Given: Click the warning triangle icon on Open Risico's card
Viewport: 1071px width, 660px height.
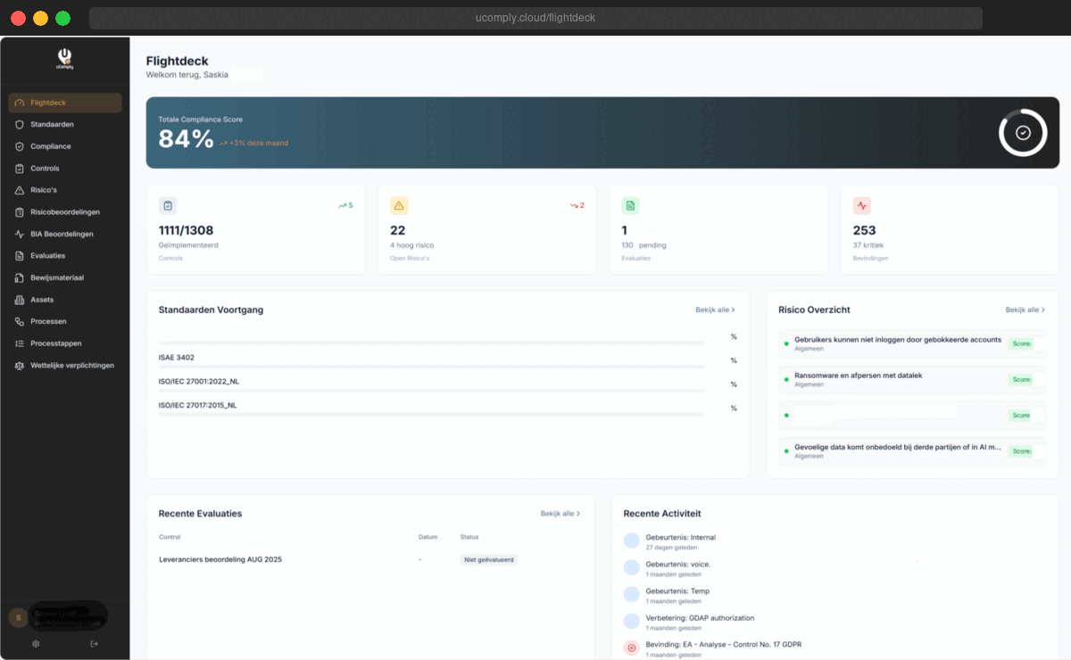Looking at the screenshot, I should pos(399,206).
